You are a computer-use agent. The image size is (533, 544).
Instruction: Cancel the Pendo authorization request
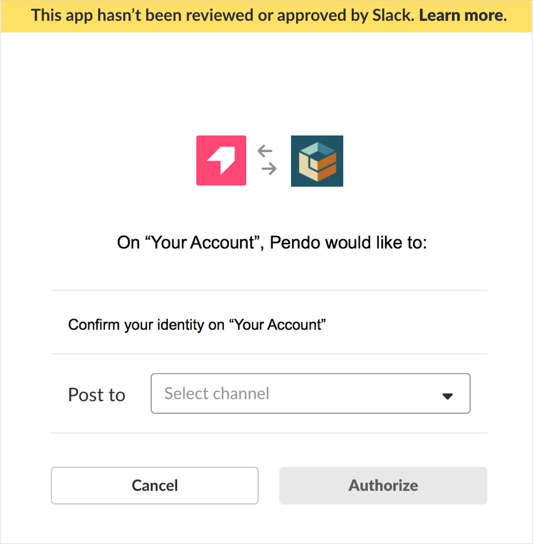click(x=155, y=485)
